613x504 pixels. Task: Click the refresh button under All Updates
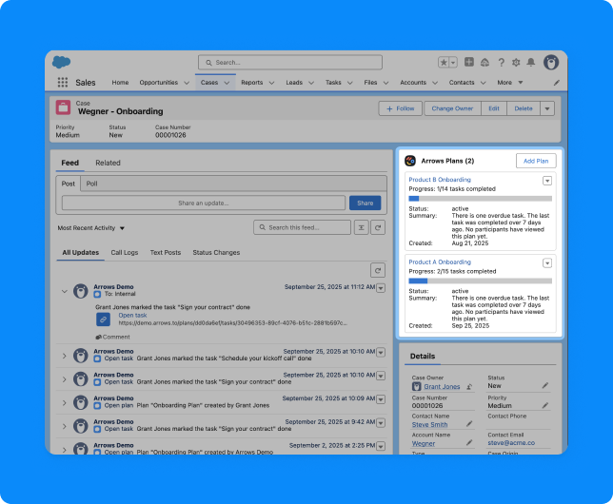(378, 270)
